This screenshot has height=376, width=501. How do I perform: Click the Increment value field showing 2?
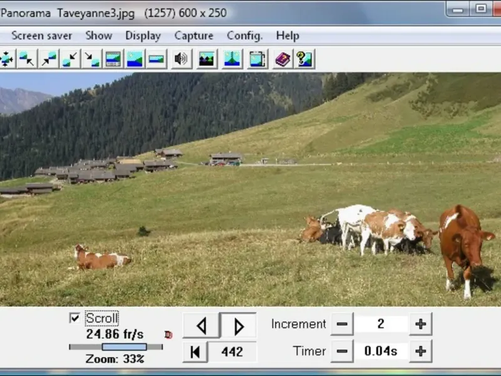(x=381, y=324)
